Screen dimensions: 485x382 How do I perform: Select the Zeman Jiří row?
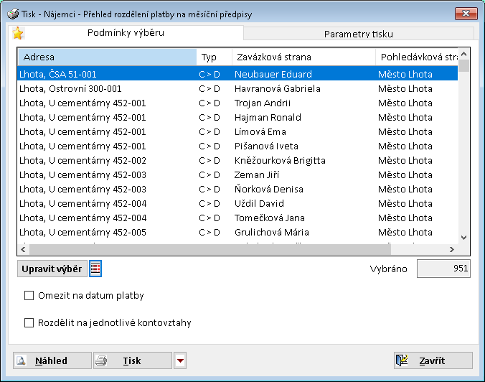pyautogui.click(x=237, y=175)
